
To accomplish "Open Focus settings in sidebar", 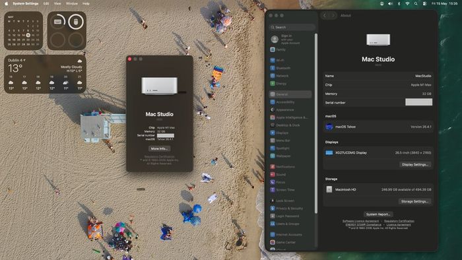I will point(290,182).
